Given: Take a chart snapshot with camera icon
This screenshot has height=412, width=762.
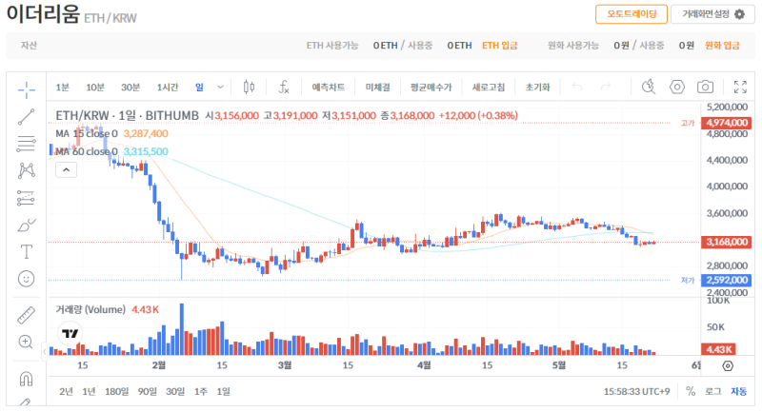Looking at the screenshot, I should [x=705, y=87].
